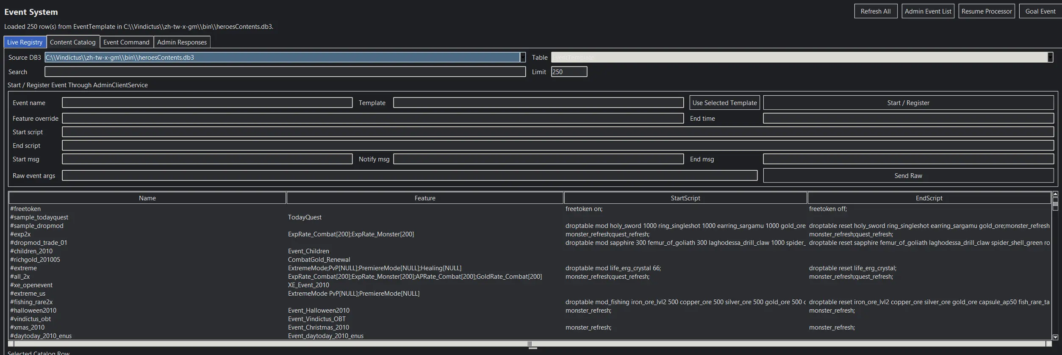The width and height of the screenshot is (1062, 355).
Task: Select the #xmas_2010 row
Action: click(x=530, y=327)
